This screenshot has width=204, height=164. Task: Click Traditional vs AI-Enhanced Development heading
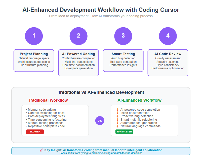(x=101, y=92)
